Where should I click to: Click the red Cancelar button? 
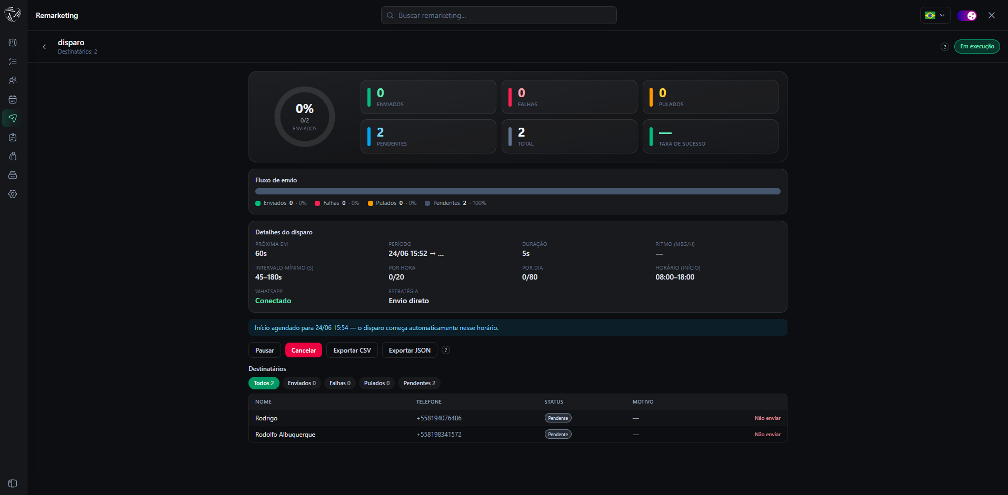(x=304, y=350)
